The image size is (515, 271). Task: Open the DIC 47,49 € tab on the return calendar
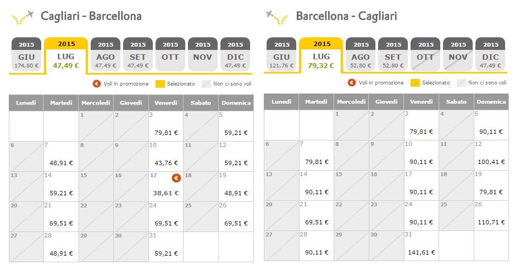(490, 54)
